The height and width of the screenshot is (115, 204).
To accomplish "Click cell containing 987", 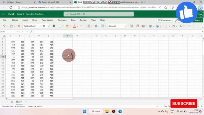I will tap(48, 72).
